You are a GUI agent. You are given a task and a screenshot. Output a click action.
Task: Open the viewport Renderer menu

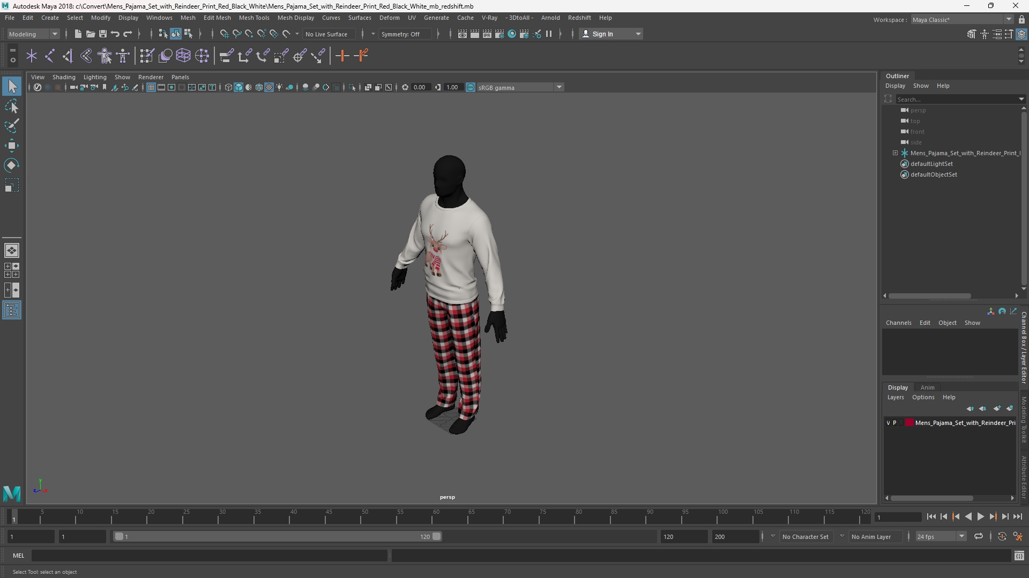pos(151,77)
